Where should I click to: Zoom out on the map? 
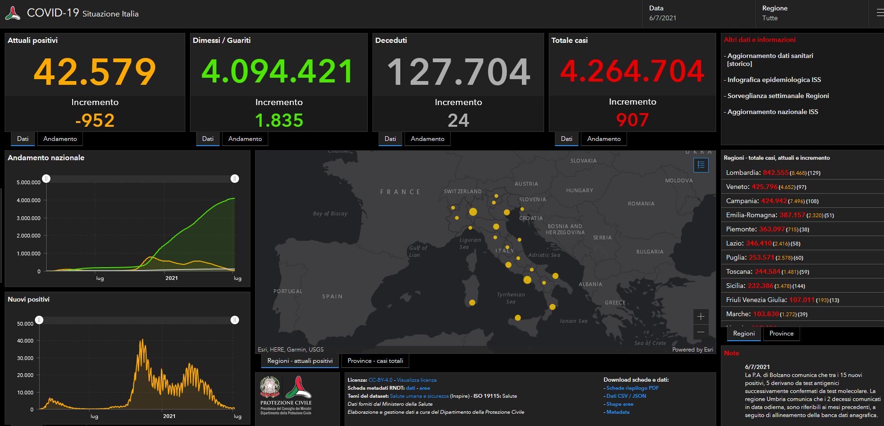[x=701, y=332]
